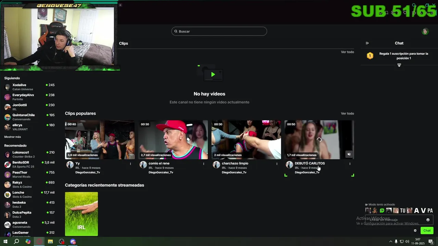Open Discord from the taskbar

pos(73,242)
